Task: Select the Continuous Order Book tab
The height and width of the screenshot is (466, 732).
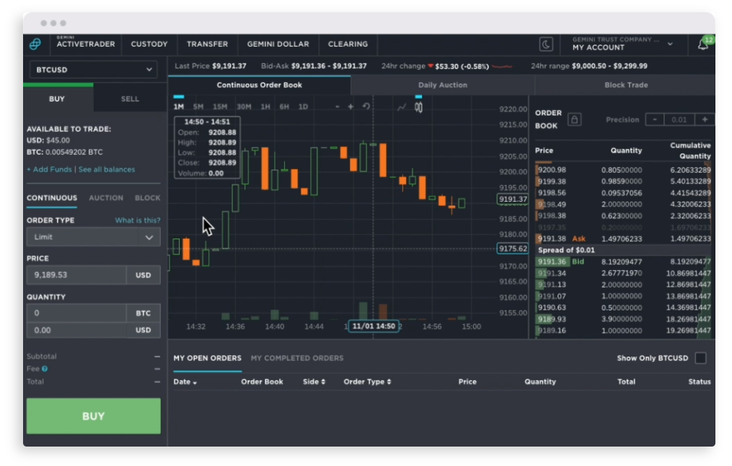Action: (259, 85)
